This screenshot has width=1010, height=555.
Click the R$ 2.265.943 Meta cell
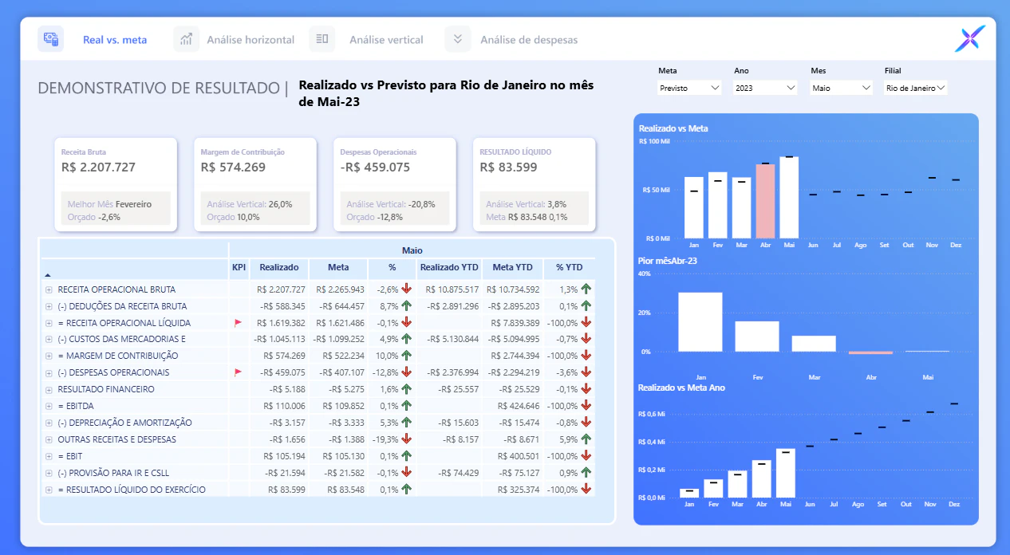tap(339, 289)
